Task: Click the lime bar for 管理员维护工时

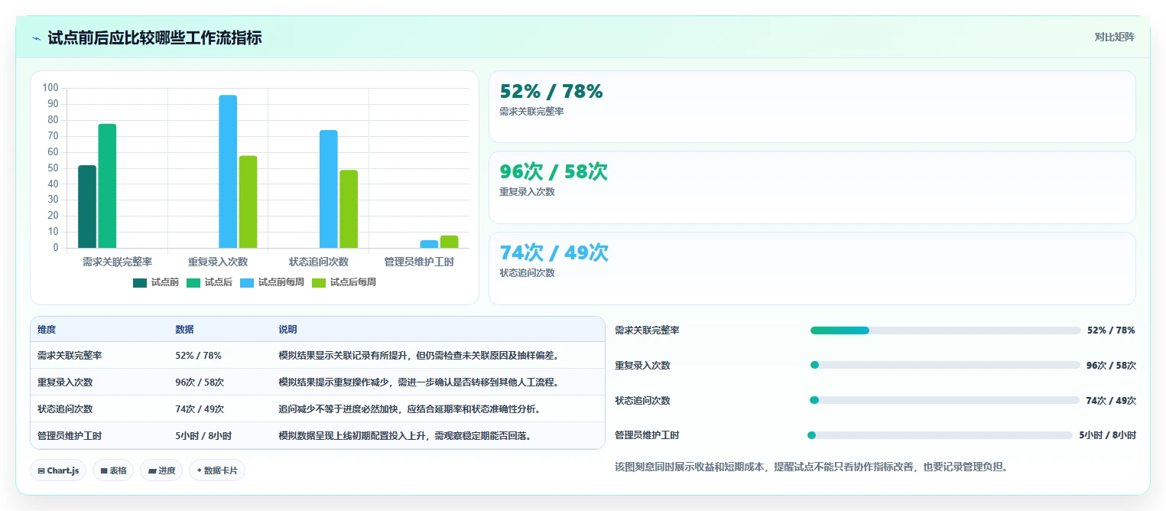Action: pyautogui.click(x=450, y=242)
